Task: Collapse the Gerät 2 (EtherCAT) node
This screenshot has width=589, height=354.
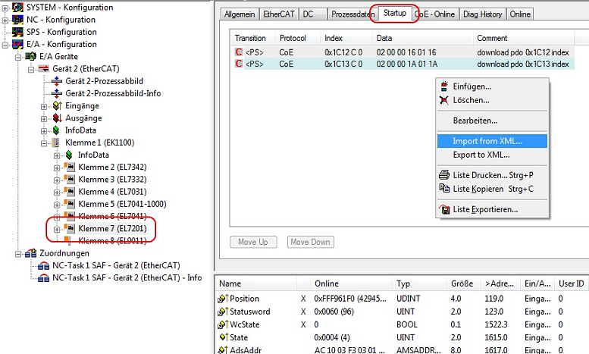Action: click(31, 70)
